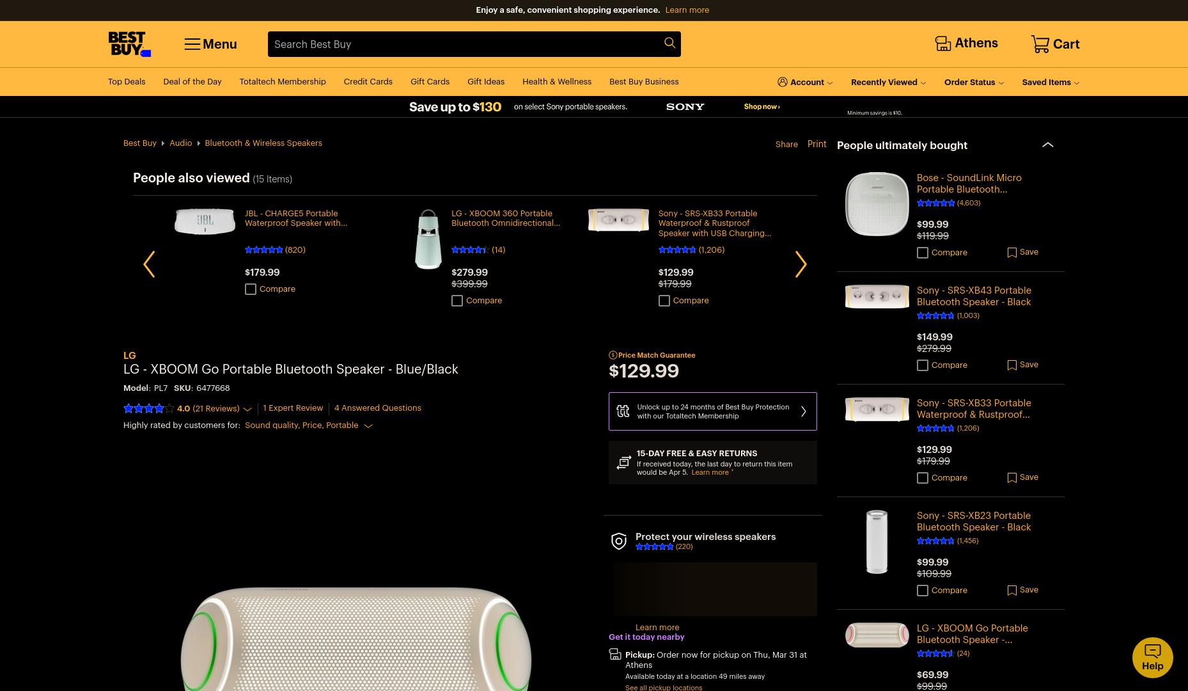Open Top Deals menu item
This screenshot has width=1188, height=691.
coord(127,81)
